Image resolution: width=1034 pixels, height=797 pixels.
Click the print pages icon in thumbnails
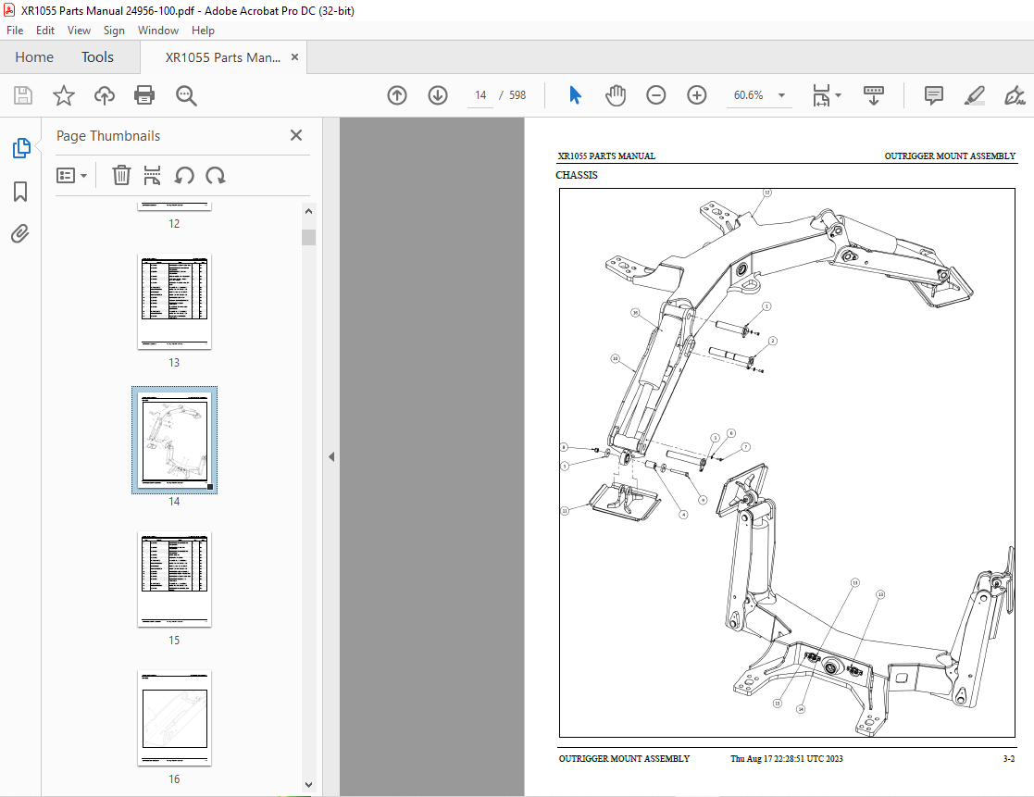[153, 175]
